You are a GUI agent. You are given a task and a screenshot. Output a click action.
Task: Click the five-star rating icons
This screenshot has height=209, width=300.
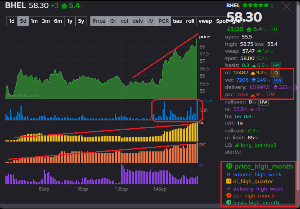click(x=256, y=5)
